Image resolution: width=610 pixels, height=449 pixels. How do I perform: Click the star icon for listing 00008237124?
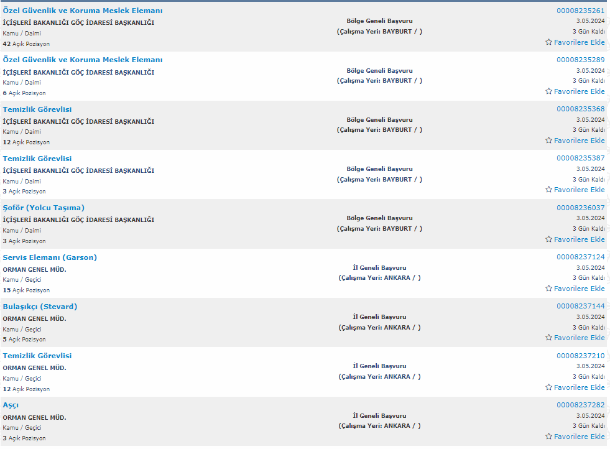(x=548, y=289)
